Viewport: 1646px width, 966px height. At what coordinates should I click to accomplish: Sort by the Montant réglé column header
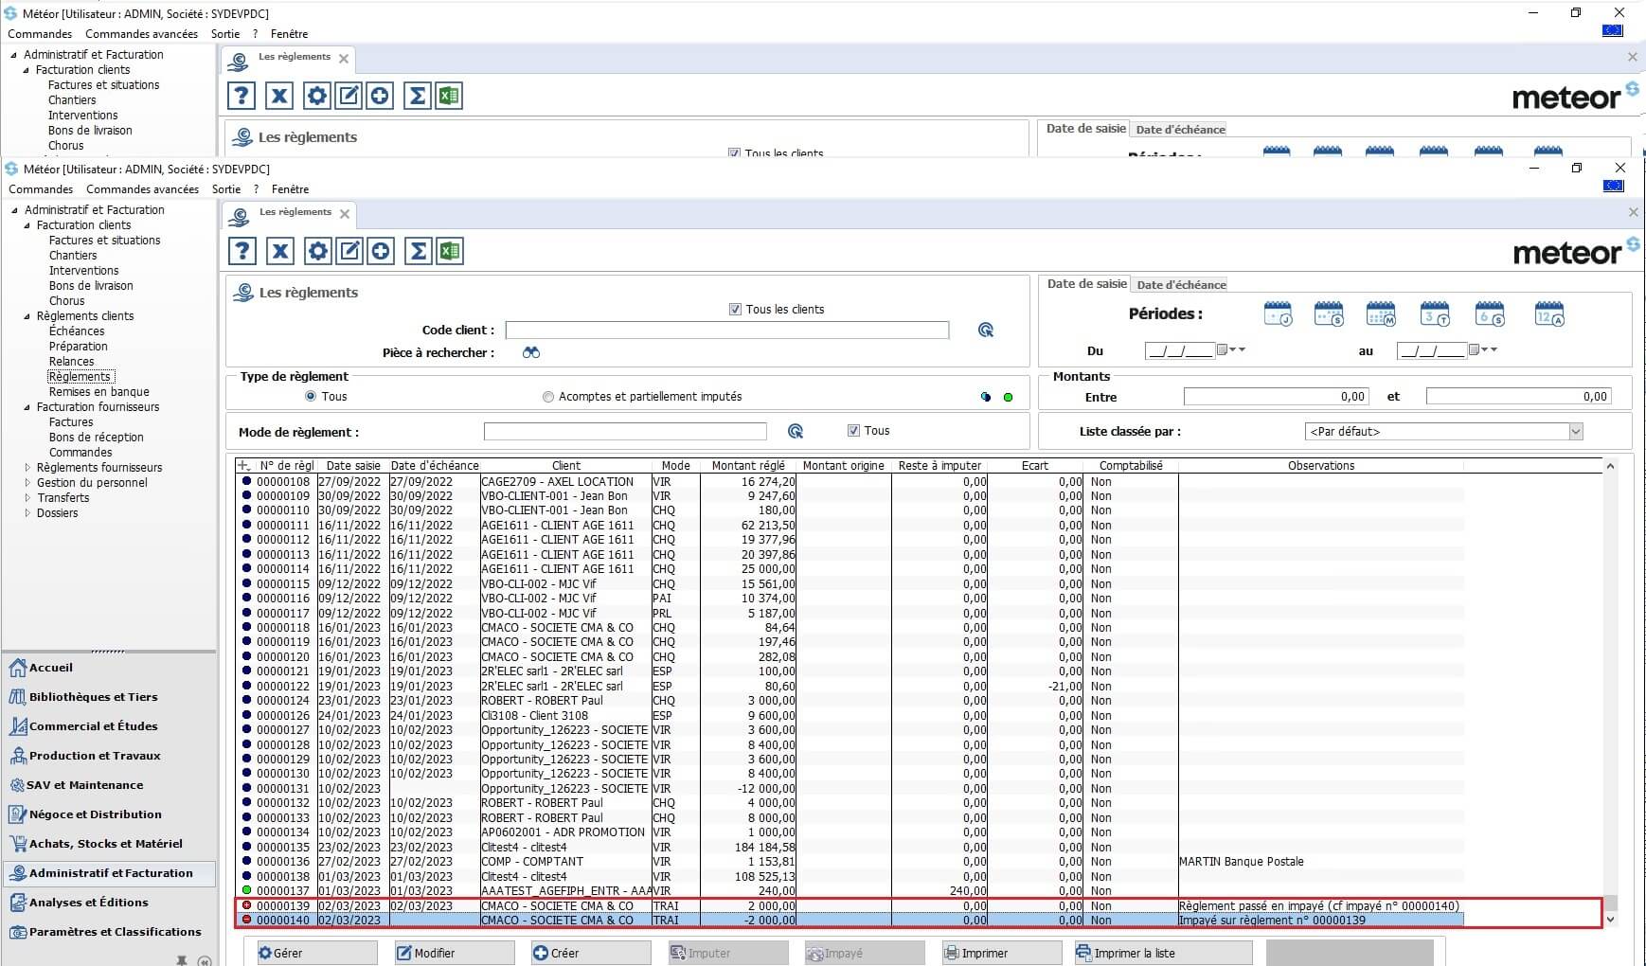point(748,466)
